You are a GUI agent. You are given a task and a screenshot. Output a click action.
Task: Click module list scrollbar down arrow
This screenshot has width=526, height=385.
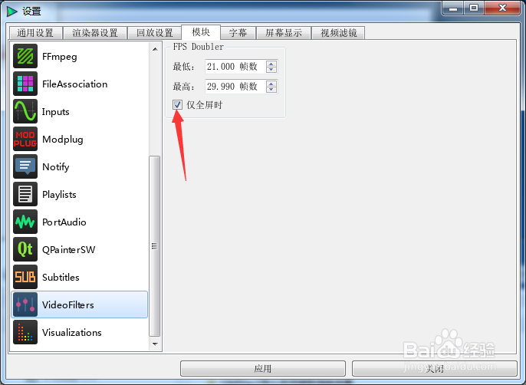[155, 344]
